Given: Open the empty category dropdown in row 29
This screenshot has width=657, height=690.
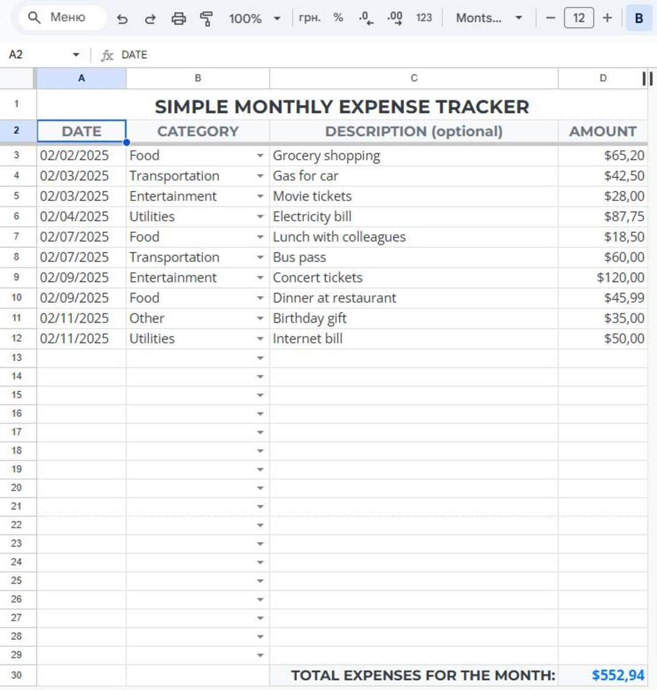Looking at the screenshot, I should point(260,655).
